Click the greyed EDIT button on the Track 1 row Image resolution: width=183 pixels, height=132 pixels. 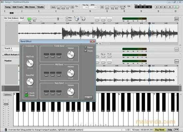[177, 49]
